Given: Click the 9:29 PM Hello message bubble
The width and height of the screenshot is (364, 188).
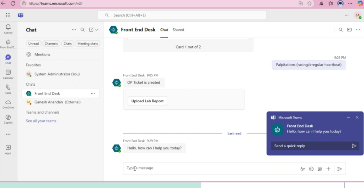Looking at the screenshot, I should 154,148.
